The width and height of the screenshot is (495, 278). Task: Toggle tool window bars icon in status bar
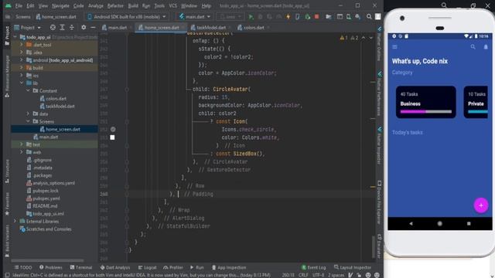(7, 275)
